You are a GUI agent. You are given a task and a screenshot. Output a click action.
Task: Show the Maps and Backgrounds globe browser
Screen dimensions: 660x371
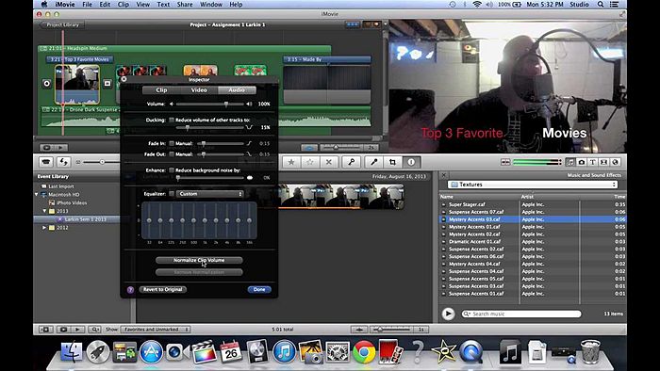(615, 162)
